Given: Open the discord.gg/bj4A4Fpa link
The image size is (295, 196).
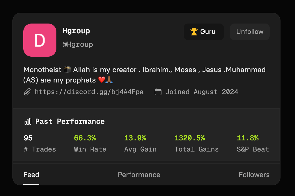Looking at the screenshot, I should coord(89,92).
